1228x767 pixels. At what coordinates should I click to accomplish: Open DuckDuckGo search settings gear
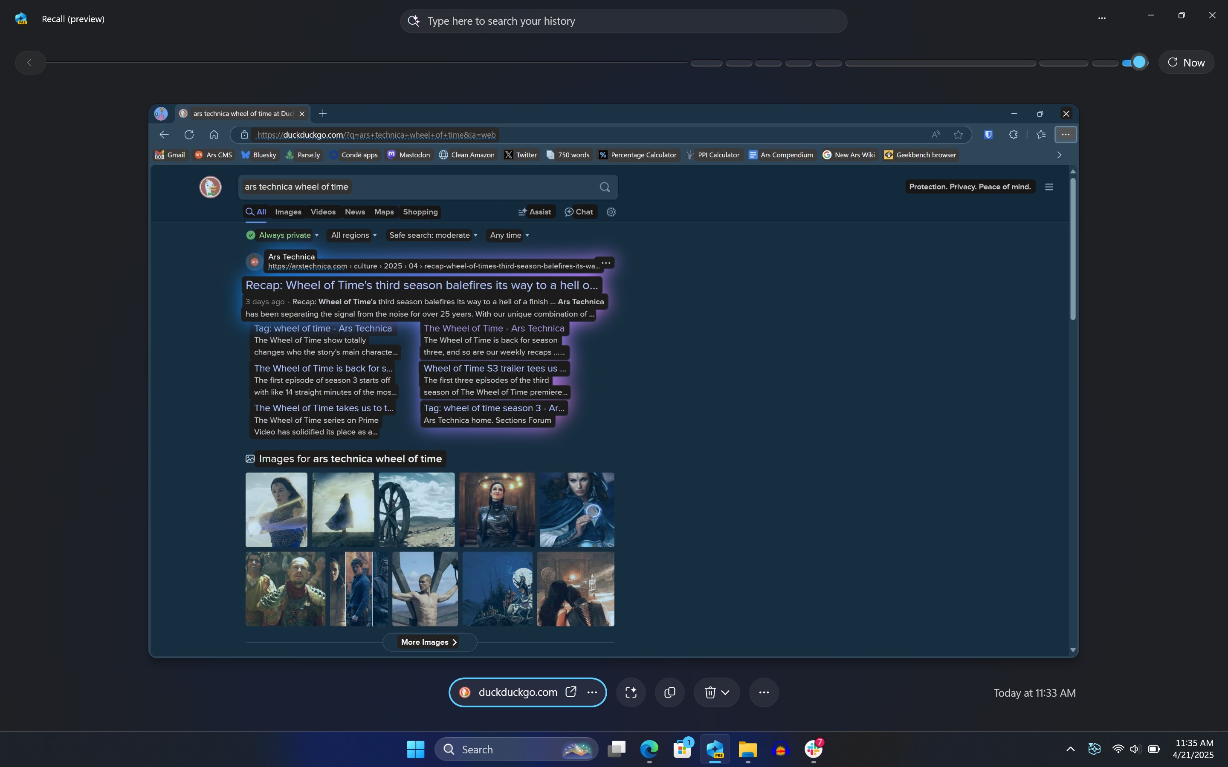(611, 212)
